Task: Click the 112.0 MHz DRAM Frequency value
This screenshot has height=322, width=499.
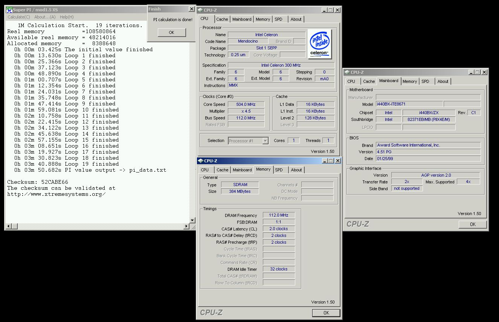Action: 279,215
